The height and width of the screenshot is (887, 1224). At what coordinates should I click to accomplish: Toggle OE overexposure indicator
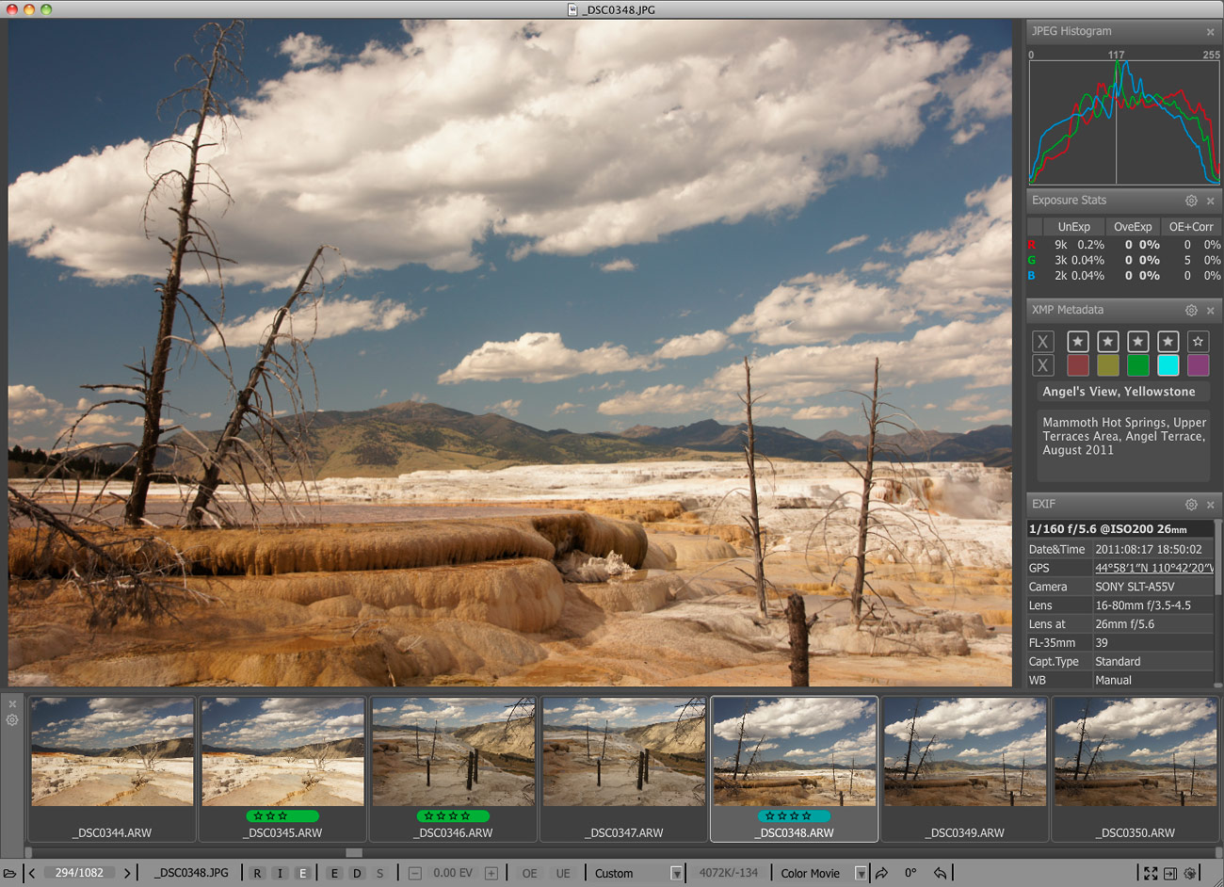point(530,873)
